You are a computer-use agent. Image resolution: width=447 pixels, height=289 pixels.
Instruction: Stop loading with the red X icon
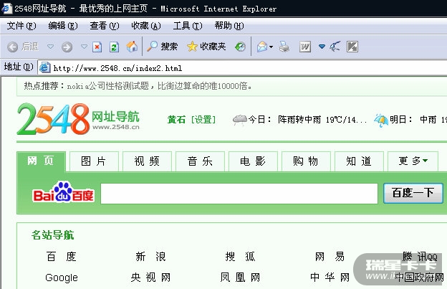(x=97, y=47)
